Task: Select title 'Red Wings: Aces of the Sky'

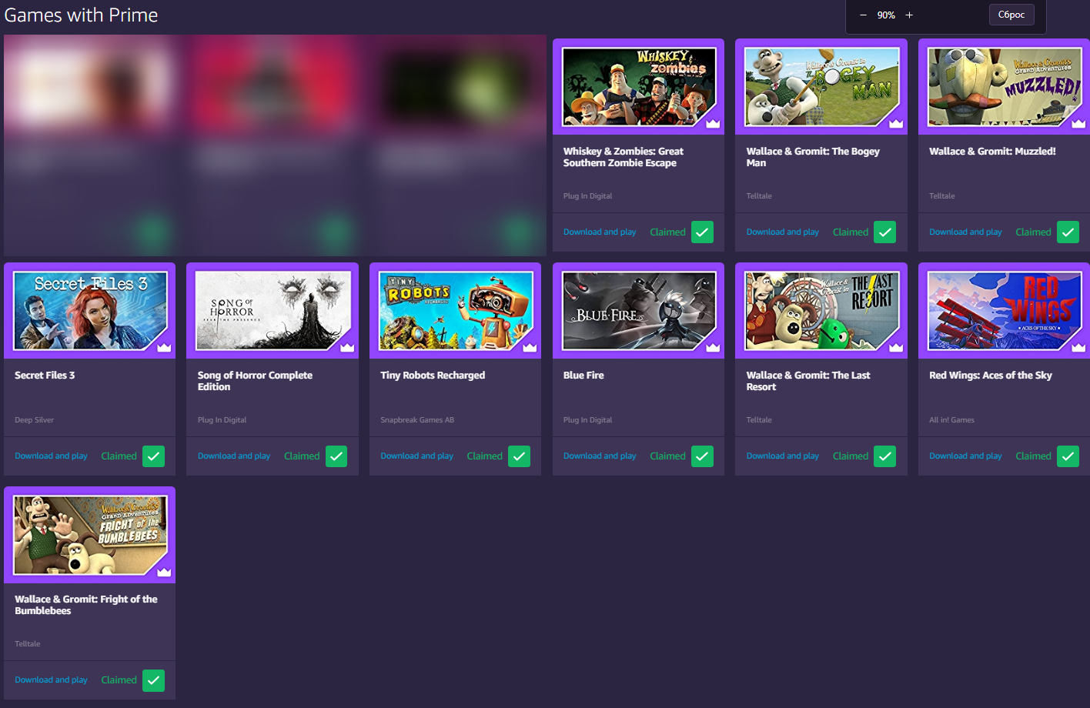Action: 991,376
